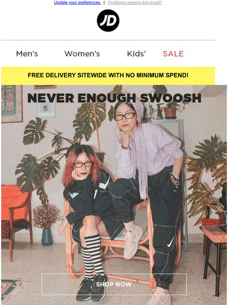Screen dimensions: 228x305
Task: Click the framed tapestry artwork on the wall
Action: coord(11,104)
